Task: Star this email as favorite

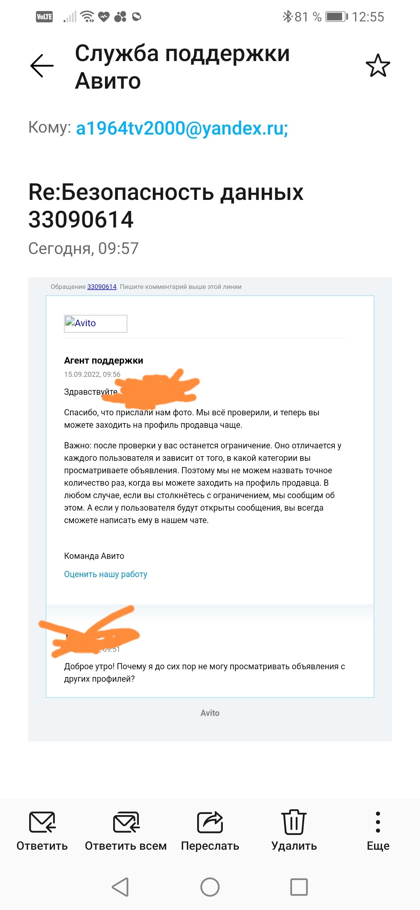Action: (378, 66)
